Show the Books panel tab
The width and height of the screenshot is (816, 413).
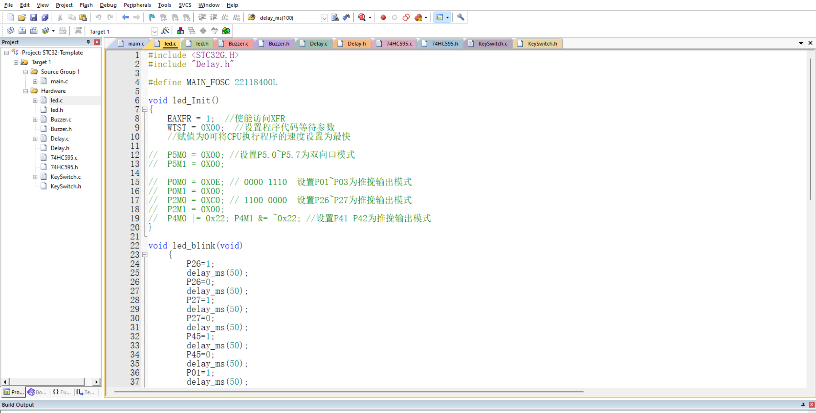pos(37,392)
